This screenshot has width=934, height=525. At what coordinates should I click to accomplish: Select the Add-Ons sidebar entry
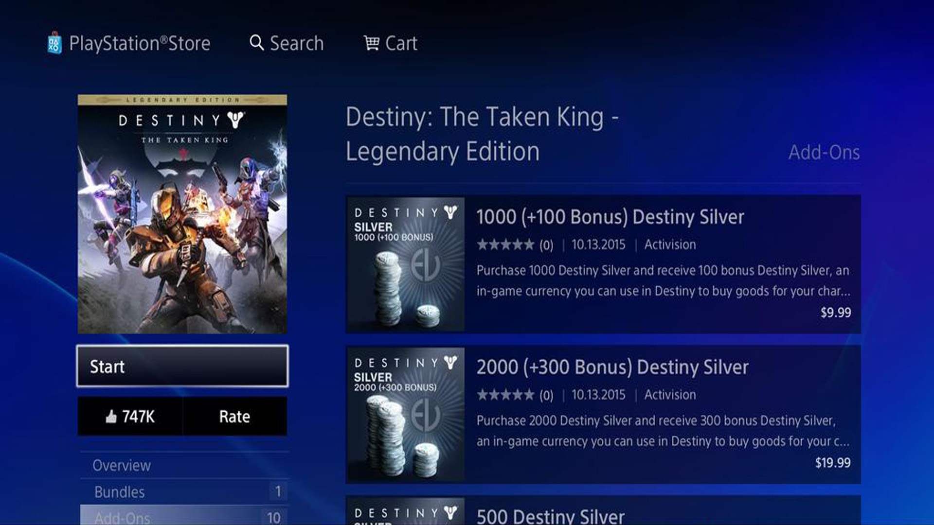click(184, 515)
